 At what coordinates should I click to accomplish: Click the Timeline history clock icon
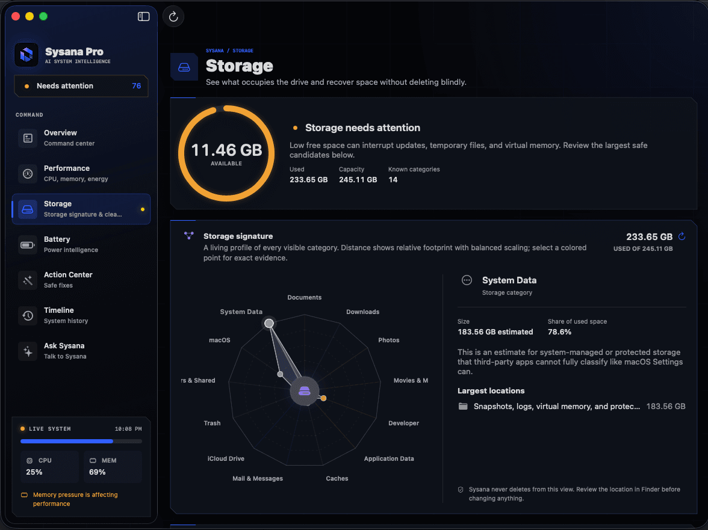click(x=28, y=316)
